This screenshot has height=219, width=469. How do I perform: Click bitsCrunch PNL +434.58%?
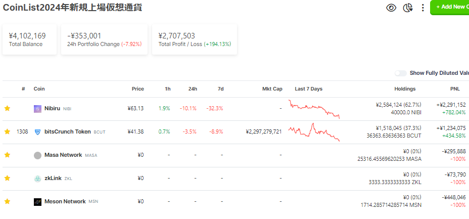click(x=454, y=136)
